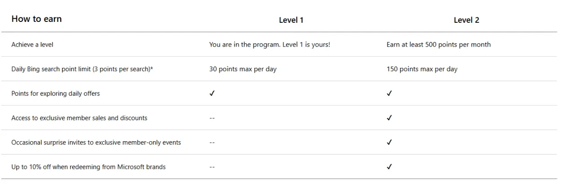Click 30 points max per day text
The image size is (573, 194).
(243, 69)
